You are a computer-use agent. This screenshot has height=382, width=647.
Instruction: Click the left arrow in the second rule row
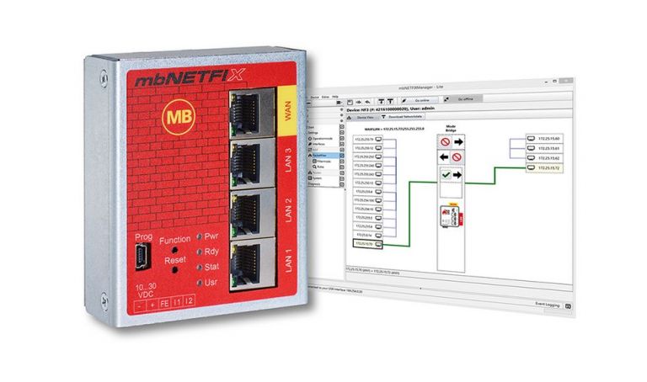(444, 157)
